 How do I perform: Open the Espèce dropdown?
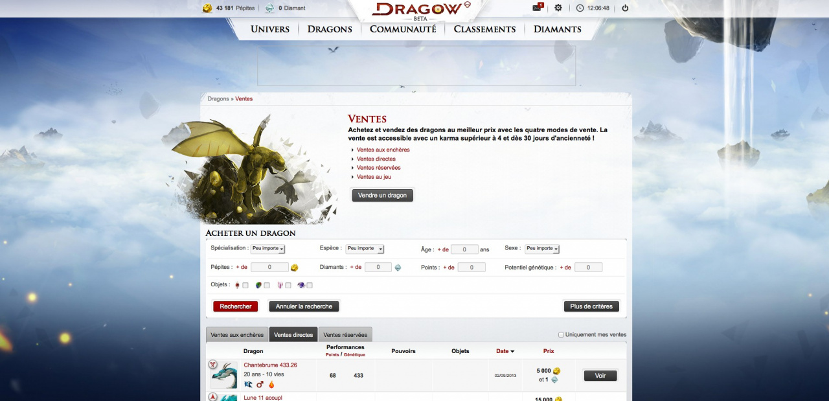[365, 249]
